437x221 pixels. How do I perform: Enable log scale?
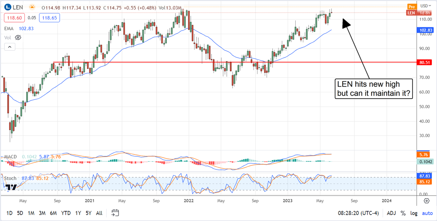click(414, 213)
